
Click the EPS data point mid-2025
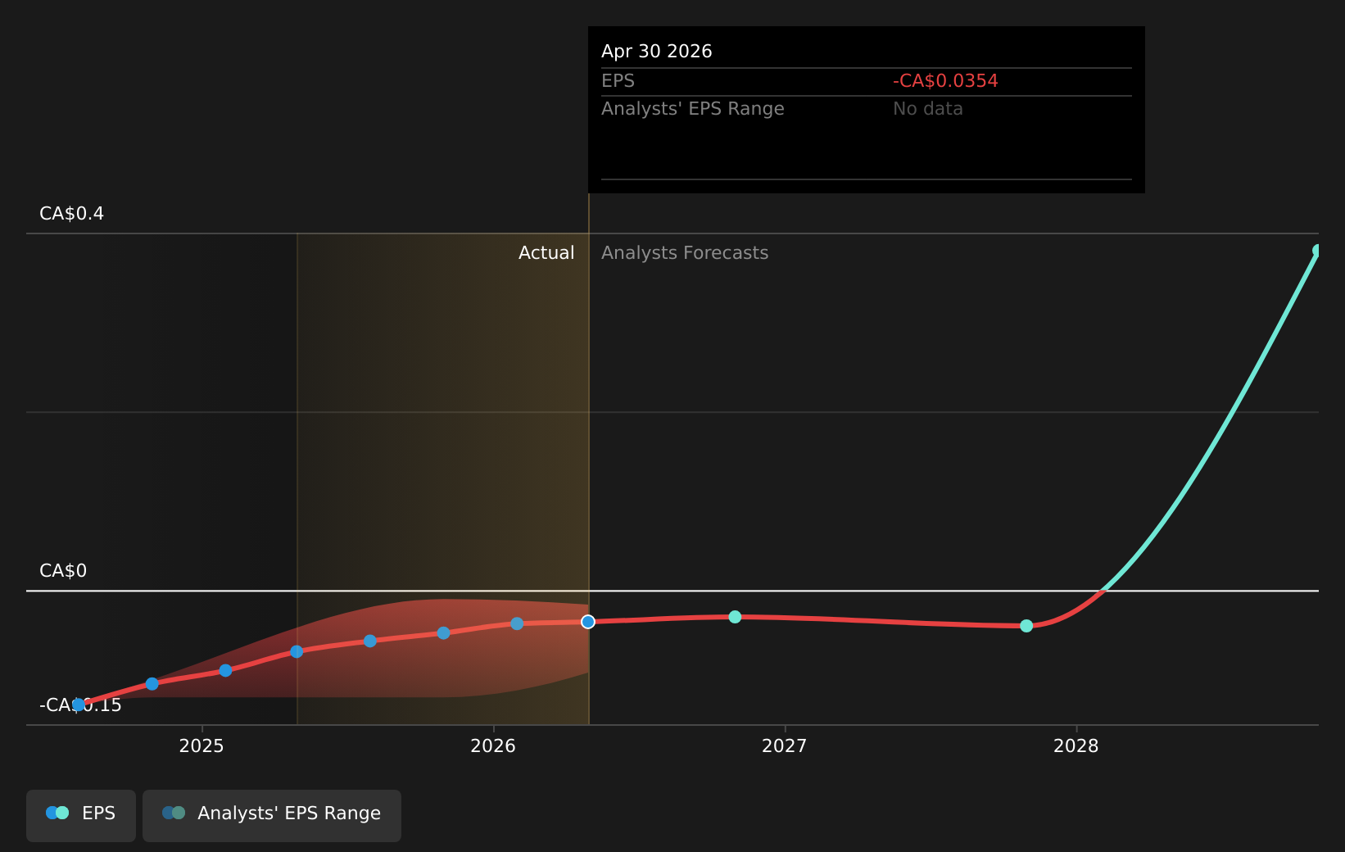point(370,641)
